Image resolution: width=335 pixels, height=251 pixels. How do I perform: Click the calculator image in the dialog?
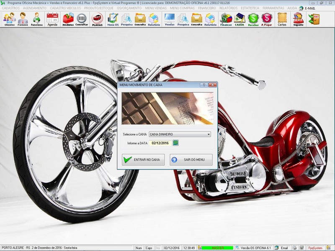click(167, 108)
